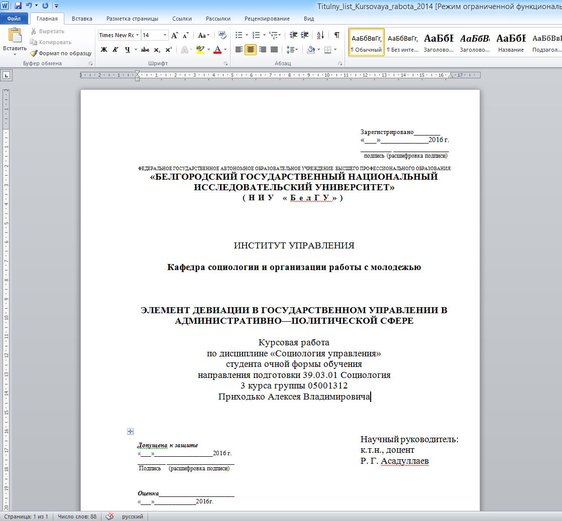Open the highlight color dropdown arrow

click(x=208, y=50)
